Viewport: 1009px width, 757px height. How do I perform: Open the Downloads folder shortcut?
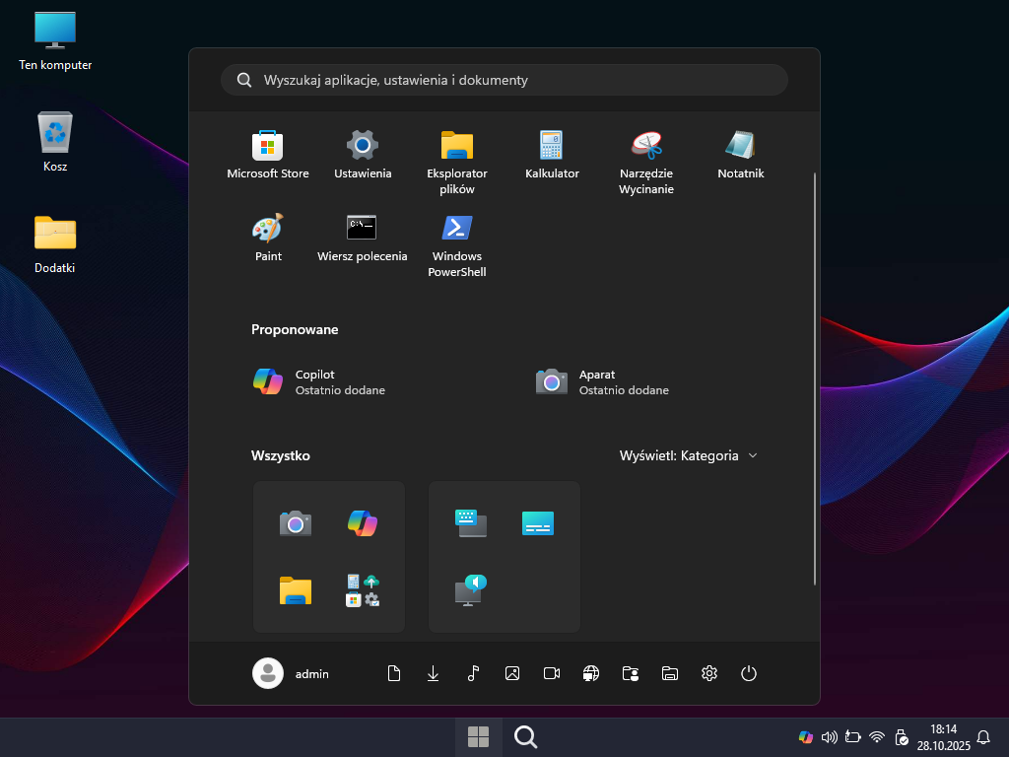tap(434, 673)
